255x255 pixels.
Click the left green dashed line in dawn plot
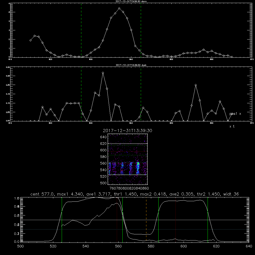(81, 30)
